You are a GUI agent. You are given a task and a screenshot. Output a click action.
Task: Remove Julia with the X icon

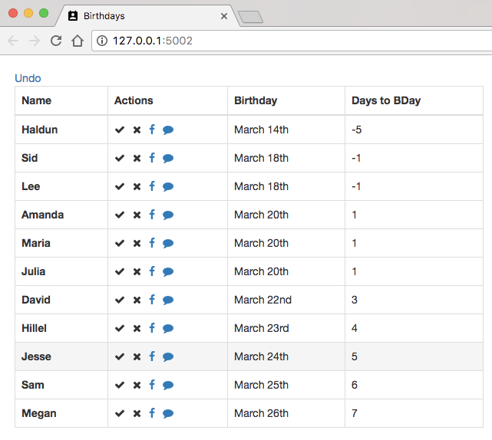pyautogui.click(x=137, y=271)
